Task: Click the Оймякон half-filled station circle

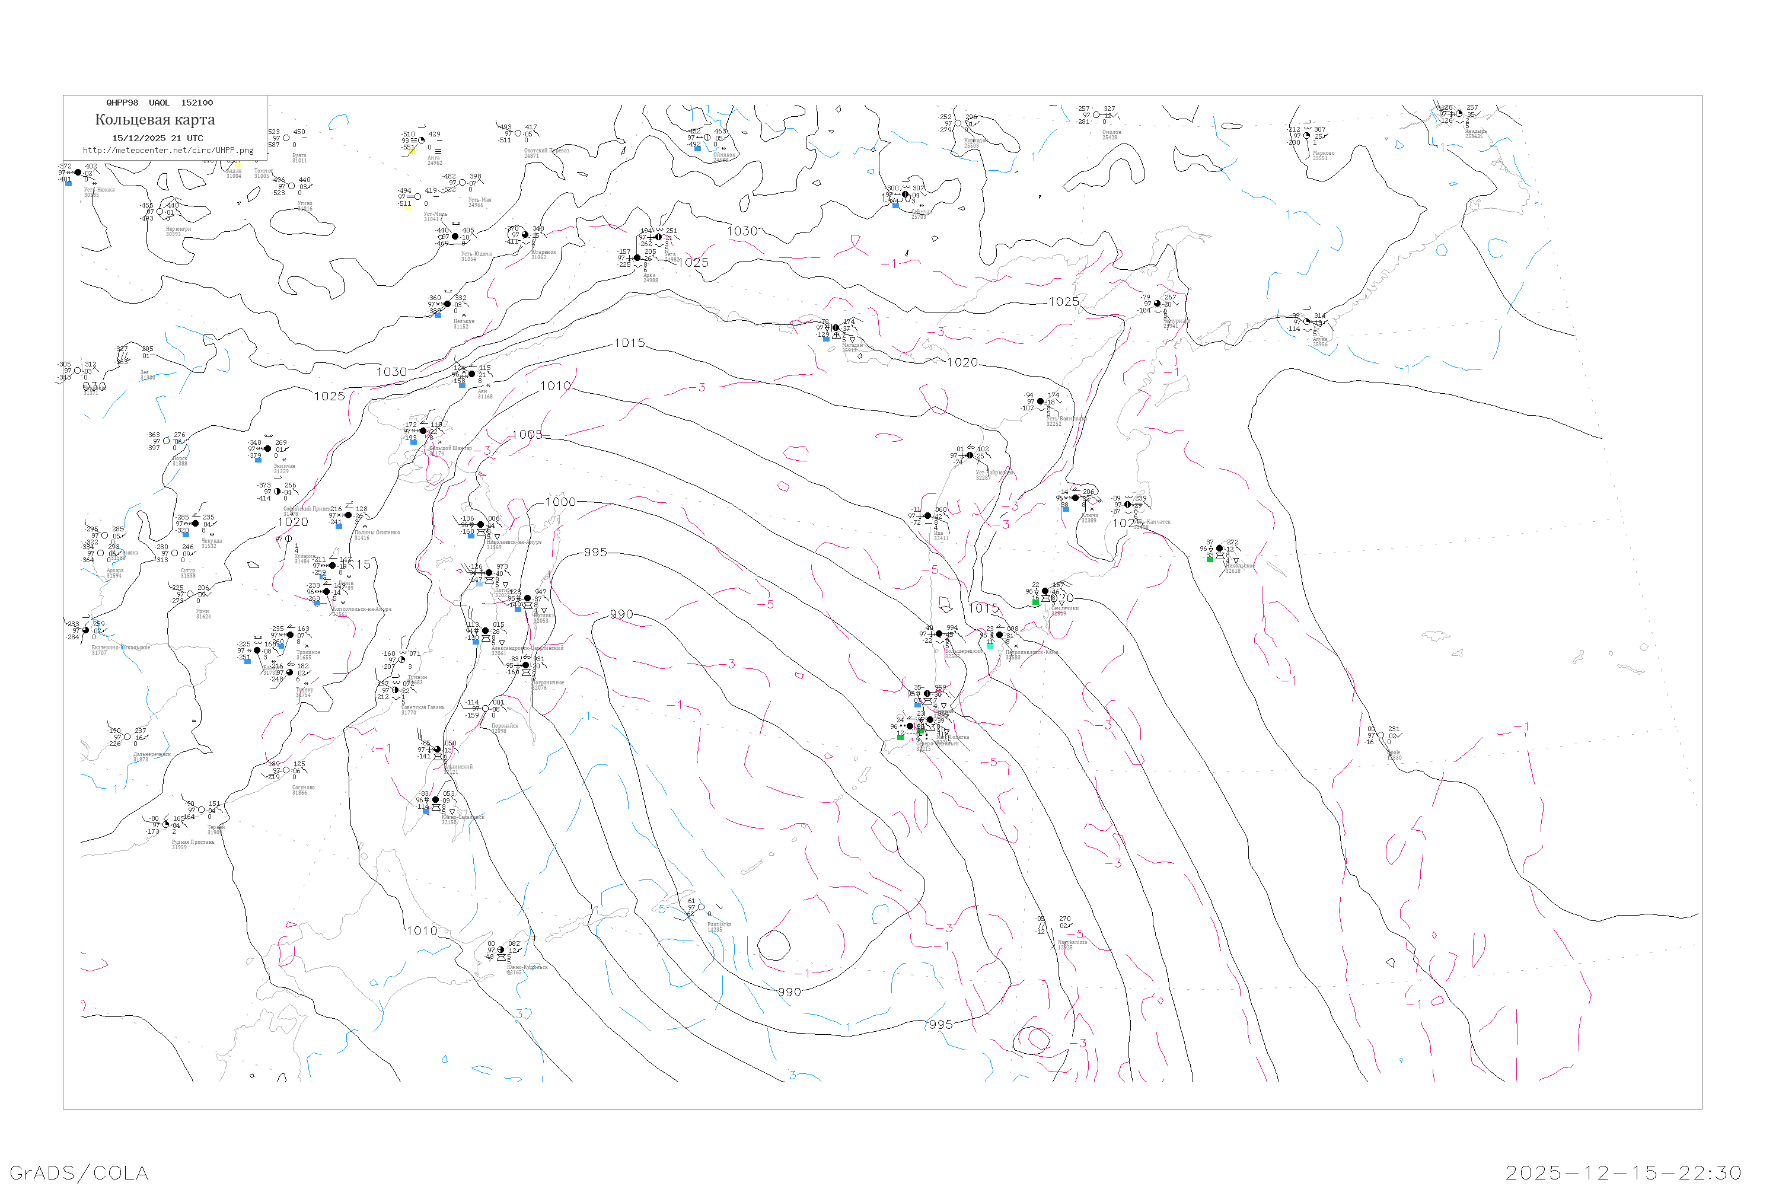Action: click(x=706, y=138)
